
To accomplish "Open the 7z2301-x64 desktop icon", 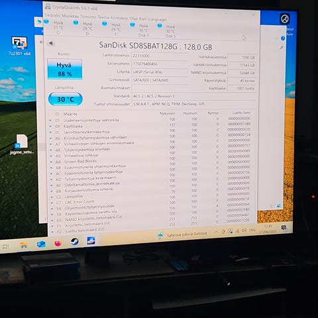I will pyautogui.click(x=20, y=46).
